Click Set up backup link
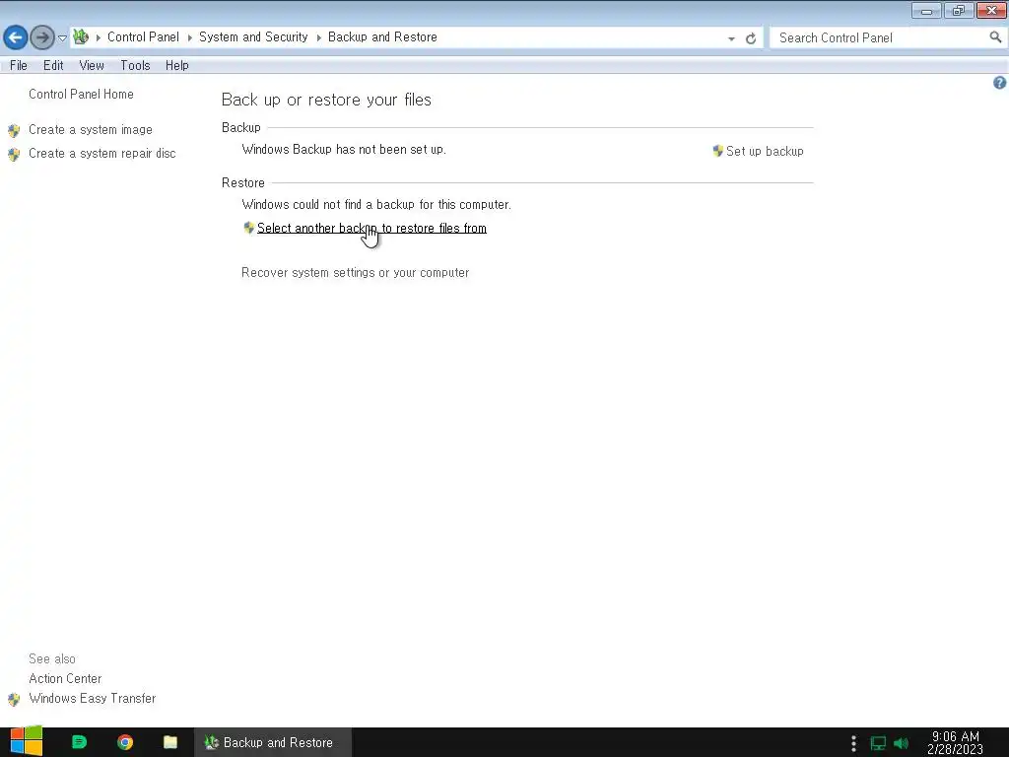 pyautogui.click(x=765, y=151)
